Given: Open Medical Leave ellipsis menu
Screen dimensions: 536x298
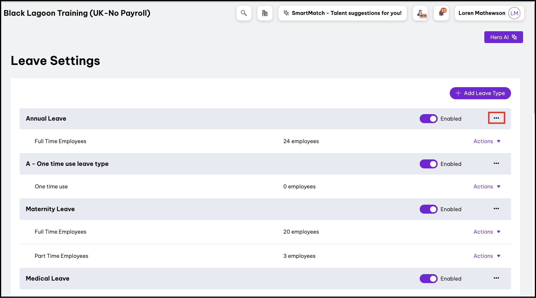Looking at the screenshot, I should pyautogui.click(x=496, y=278).
